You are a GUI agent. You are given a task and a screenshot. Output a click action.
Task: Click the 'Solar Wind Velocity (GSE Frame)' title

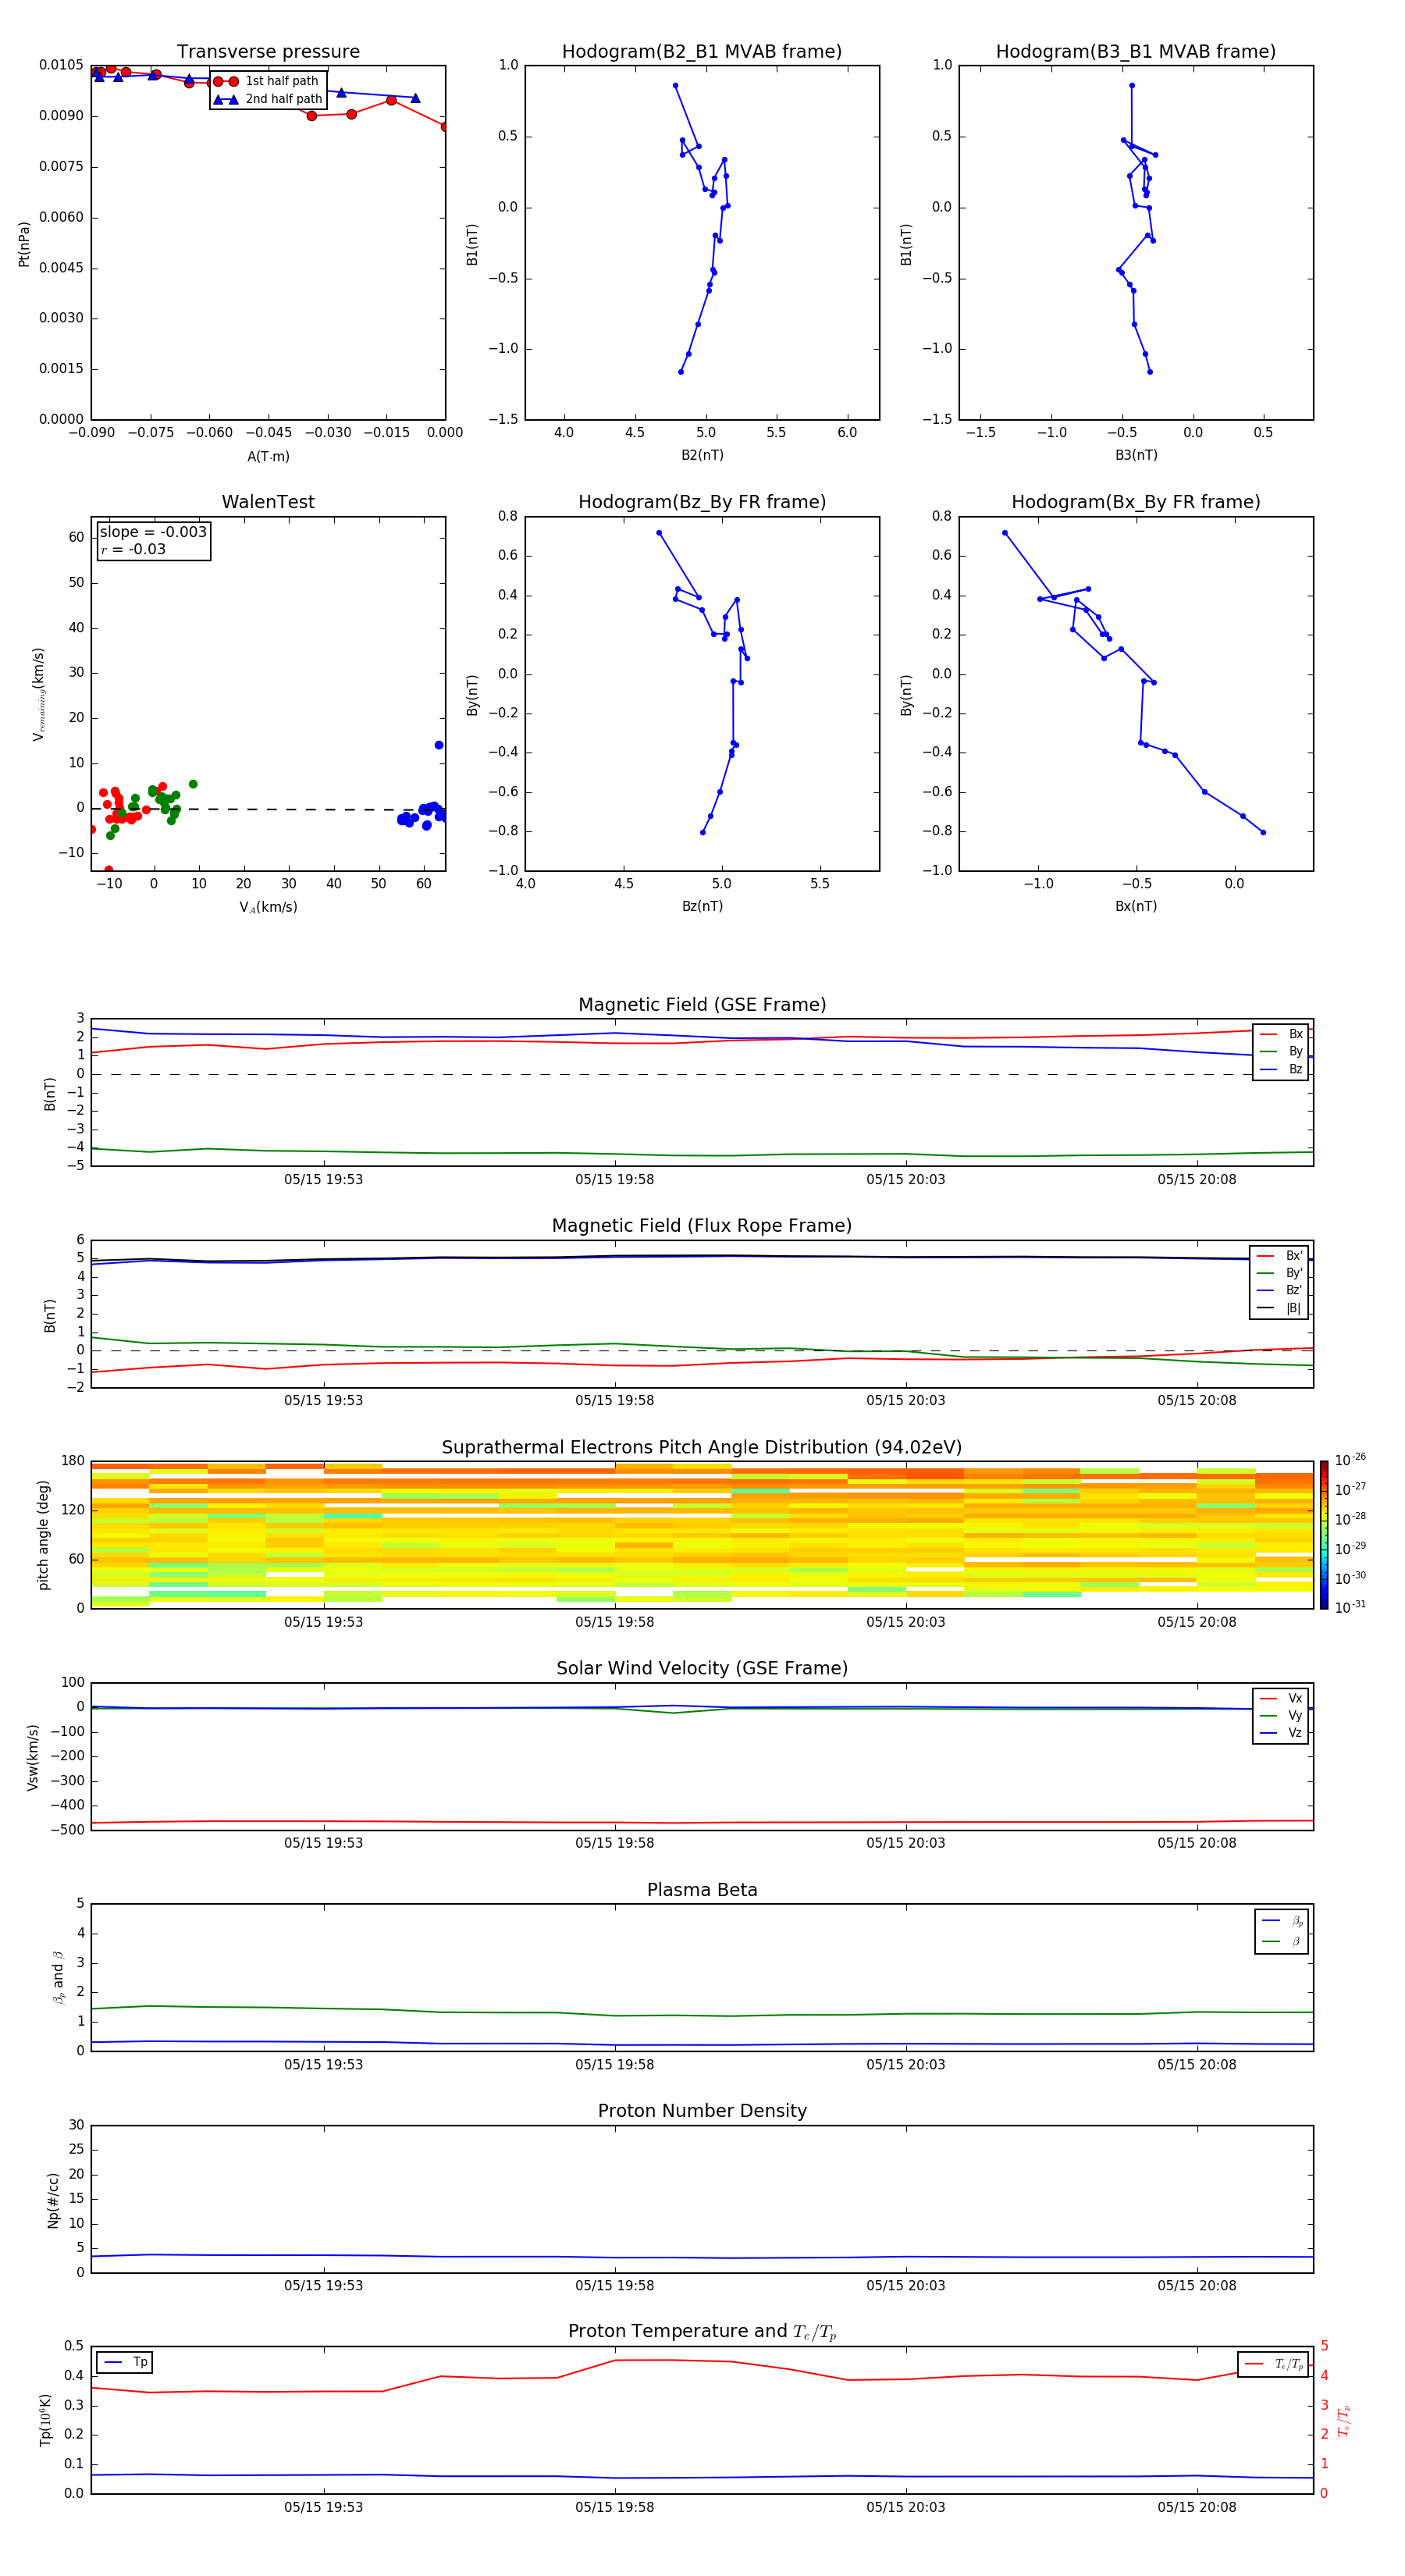coord(702,1669)
